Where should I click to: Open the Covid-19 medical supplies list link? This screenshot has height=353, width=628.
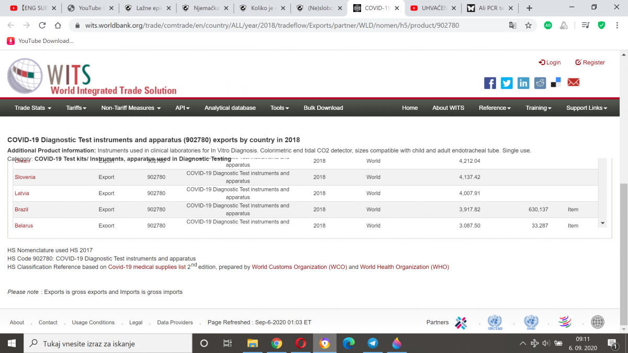pyautogui.click(x=147, y=267)
